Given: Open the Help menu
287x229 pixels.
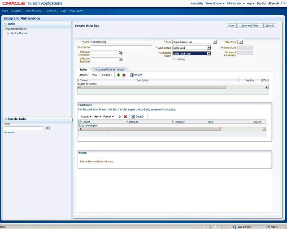Looking at the screenshot, I should click(x=250, y=4).
